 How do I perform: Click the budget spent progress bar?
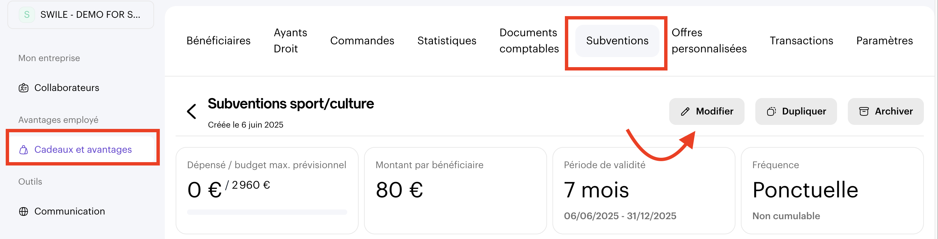coord(267,212)
